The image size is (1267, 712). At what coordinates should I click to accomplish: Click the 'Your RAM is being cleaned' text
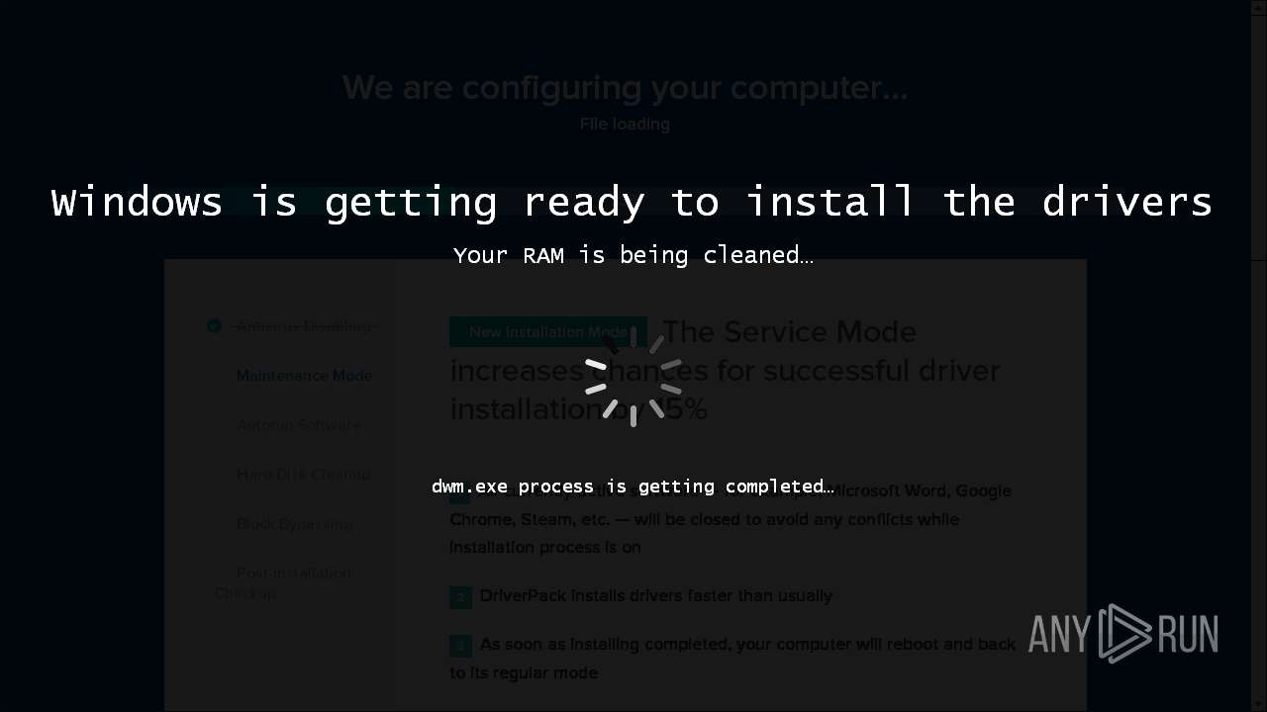[x=633, y=255]
